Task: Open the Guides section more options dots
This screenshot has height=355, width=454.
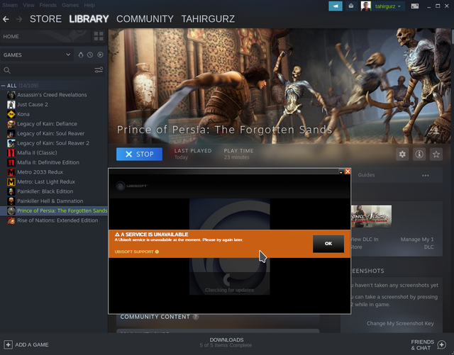Action: [x=426, y=175]
